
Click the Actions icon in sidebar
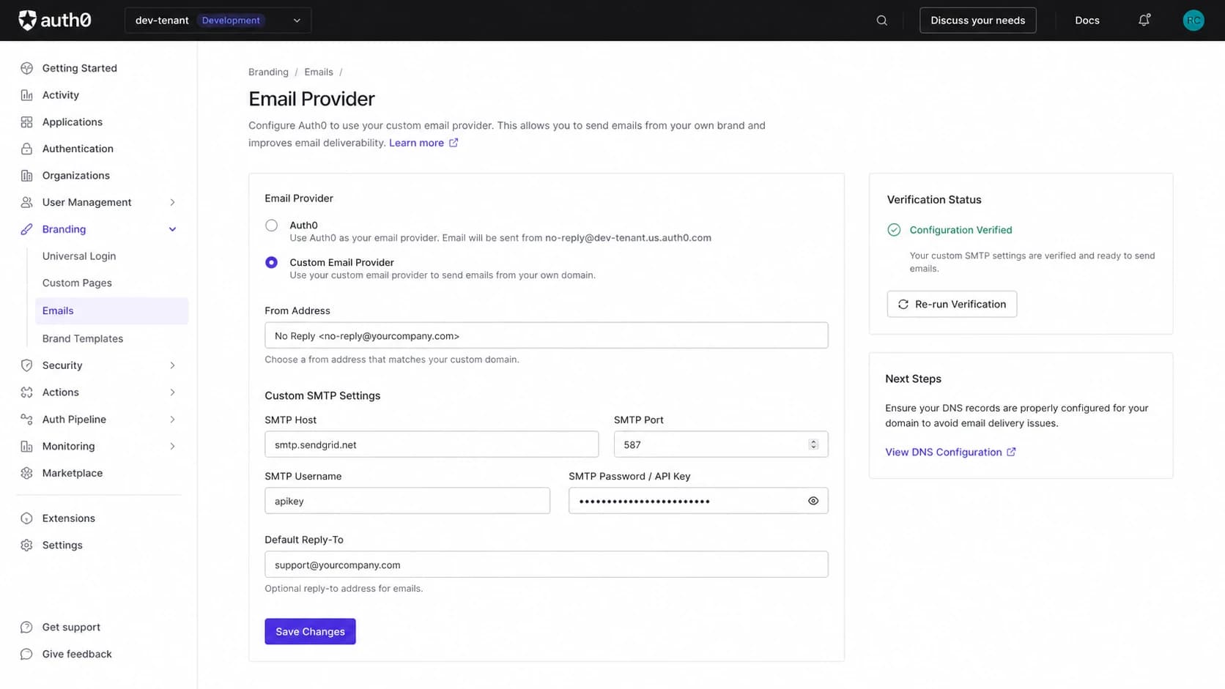[27, 392]
